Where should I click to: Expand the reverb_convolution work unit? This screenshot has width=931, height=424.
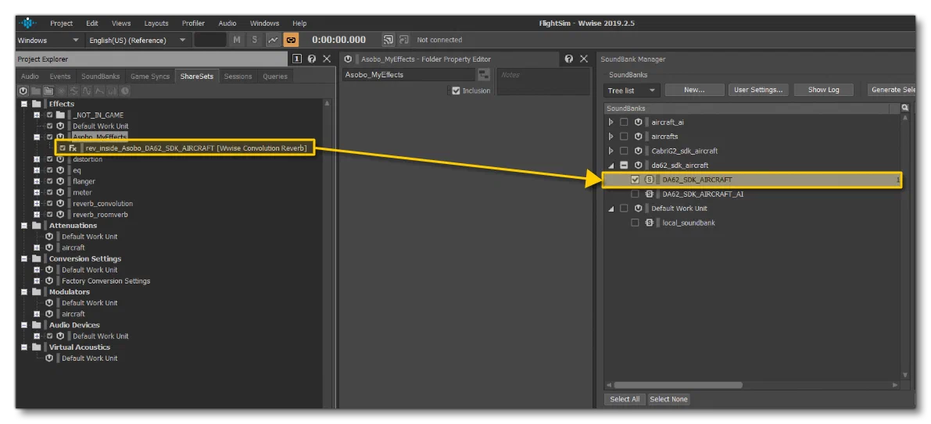[x=37, y=203]
